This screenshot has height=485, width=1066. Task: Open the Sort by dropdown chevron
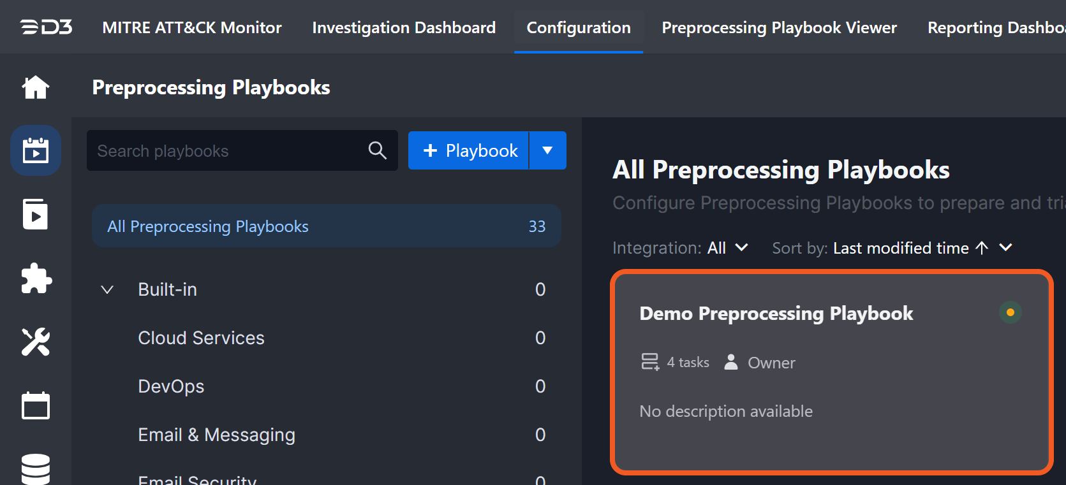(x=1005, y=248)
